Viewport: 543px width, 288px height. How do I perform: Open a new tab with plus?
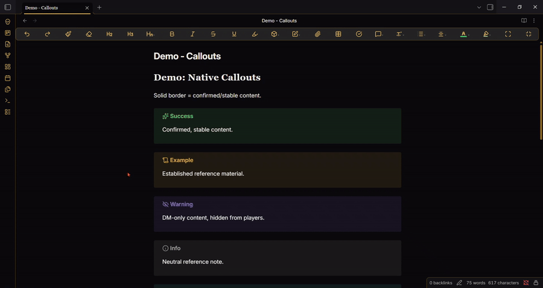tap(100, 7)
